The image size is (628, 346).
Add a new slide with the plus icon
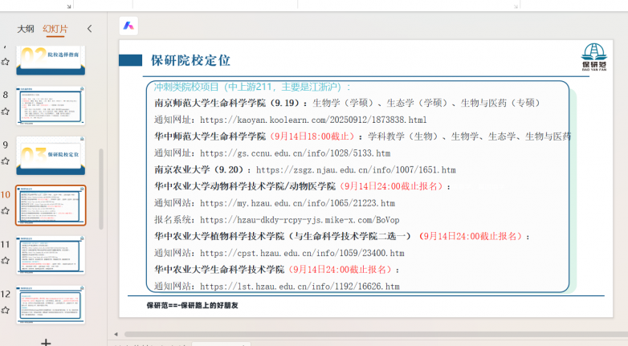[47, 342]
